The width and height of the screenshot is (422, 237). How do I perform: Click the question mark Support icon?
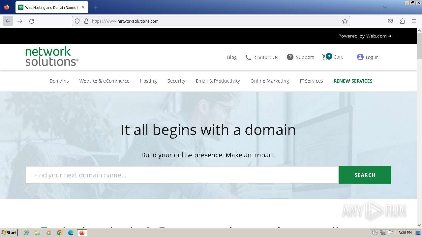pos(290,57)
